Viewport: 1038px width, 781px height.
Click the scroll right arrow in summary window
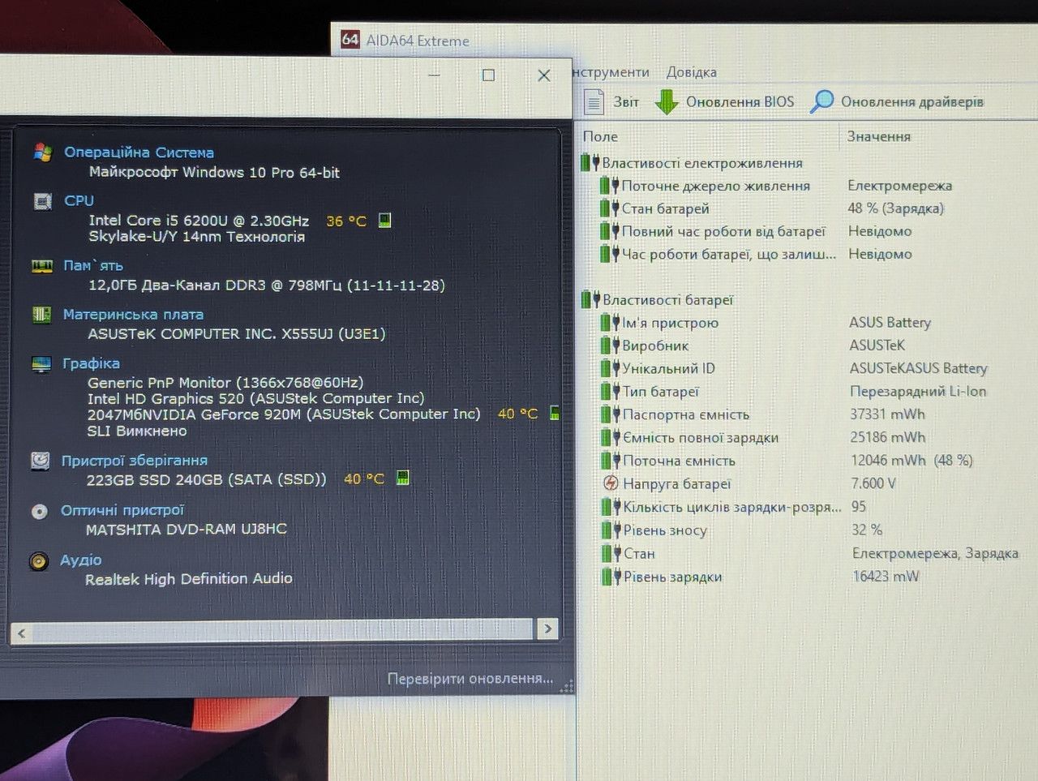(547, 629)
